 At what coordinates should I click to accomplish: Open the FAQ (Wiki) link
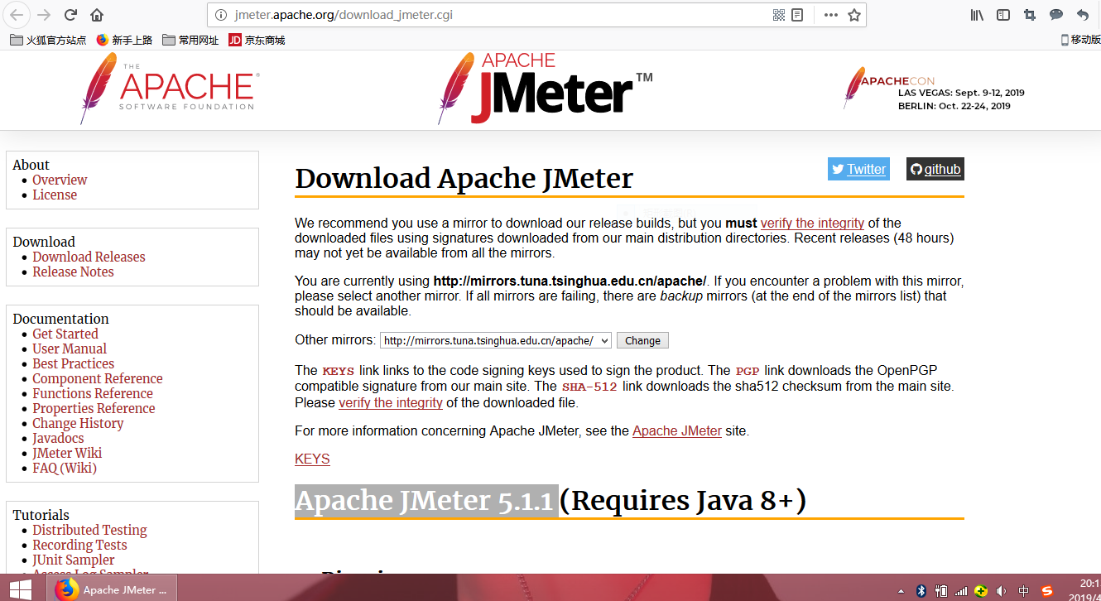coord(65,468)
